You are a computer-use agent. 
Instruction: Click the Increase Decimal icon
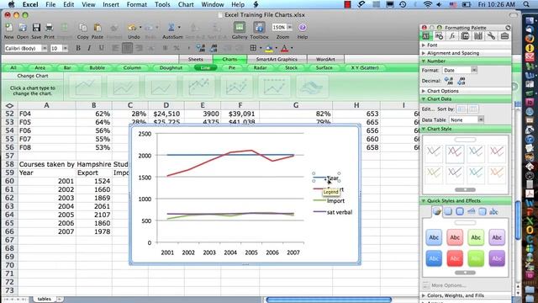point(449,81)
